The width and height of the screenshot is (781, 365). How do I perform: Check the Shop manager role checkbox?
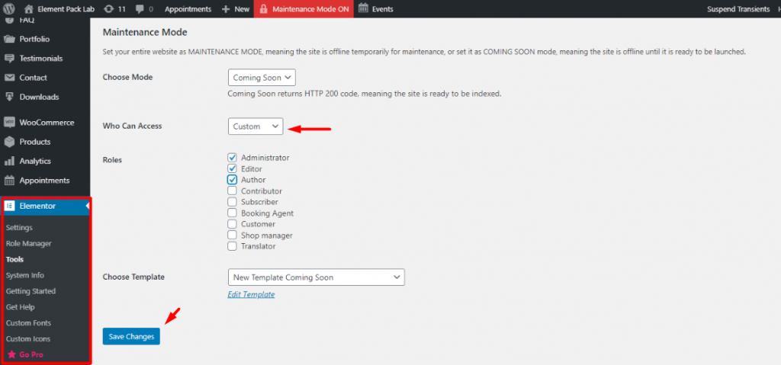(233, 235)
